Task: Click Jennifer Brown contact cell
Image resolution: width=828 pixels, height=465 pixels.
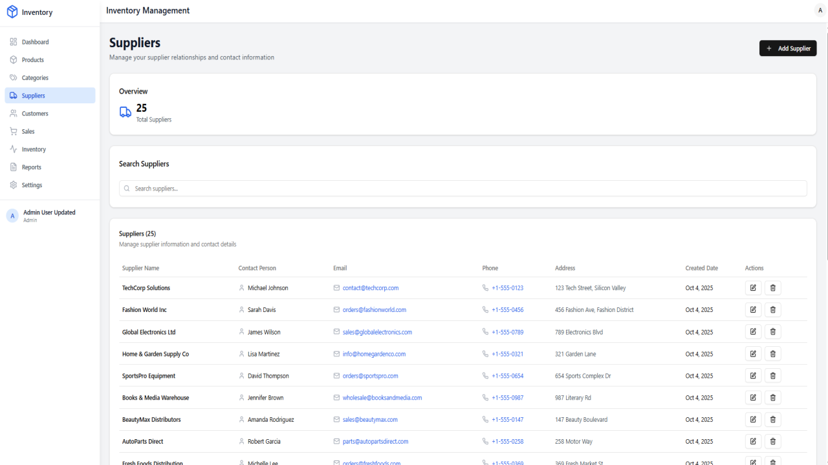Action: 265,398
